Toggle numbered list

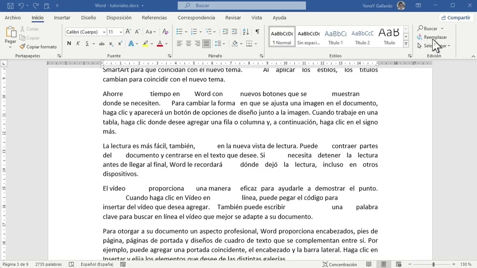point(194,32)
